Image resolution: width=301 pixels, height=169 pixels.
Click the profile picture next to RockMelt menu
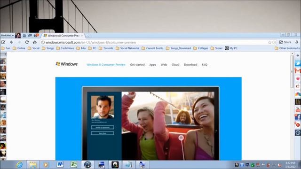[18, 36]
